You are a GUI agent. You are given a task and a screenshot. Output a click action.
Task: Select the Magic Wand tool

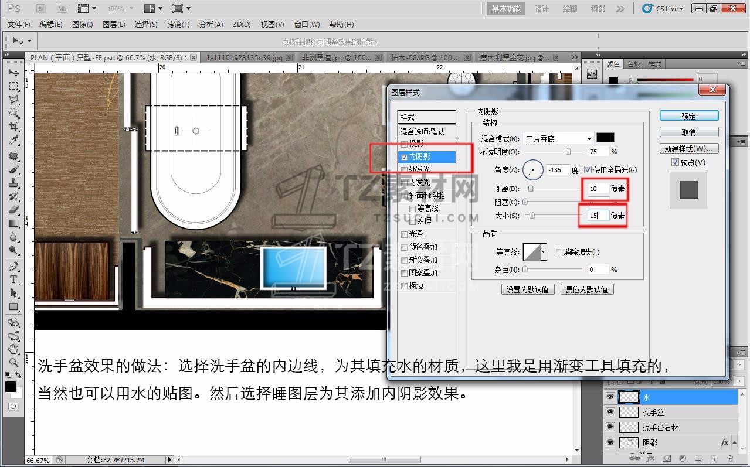13,114
